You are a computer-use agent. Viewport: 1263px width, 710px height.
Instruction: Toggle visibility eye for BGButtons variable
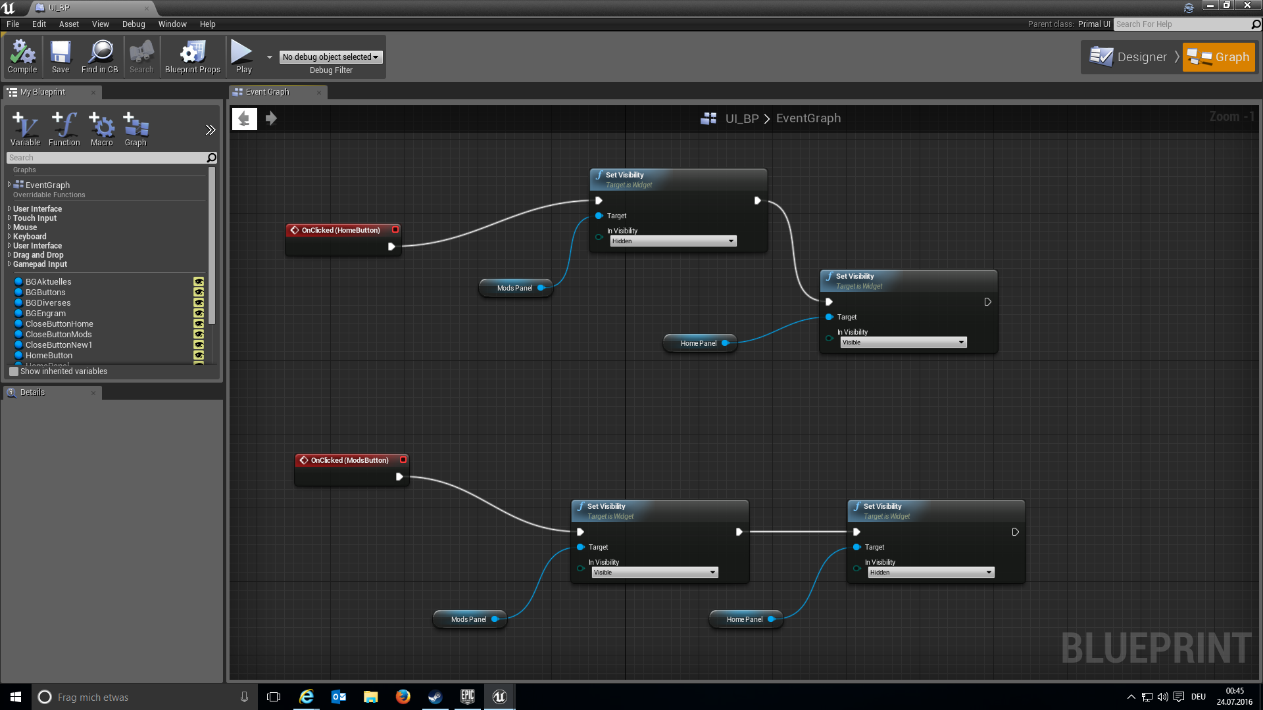tap(199, 292)
